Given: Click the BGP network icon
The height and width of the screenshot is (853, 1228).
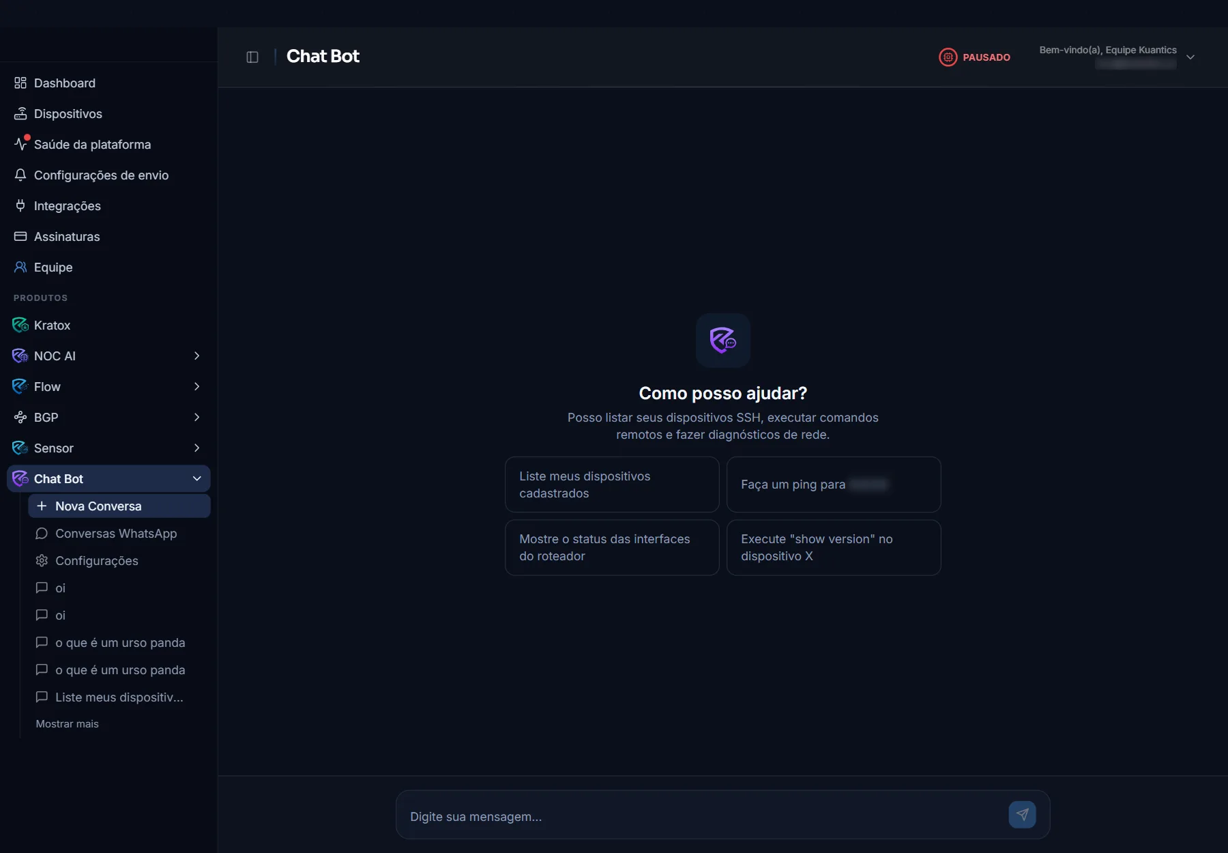Looking at the screenshot, I should point(20,418).
